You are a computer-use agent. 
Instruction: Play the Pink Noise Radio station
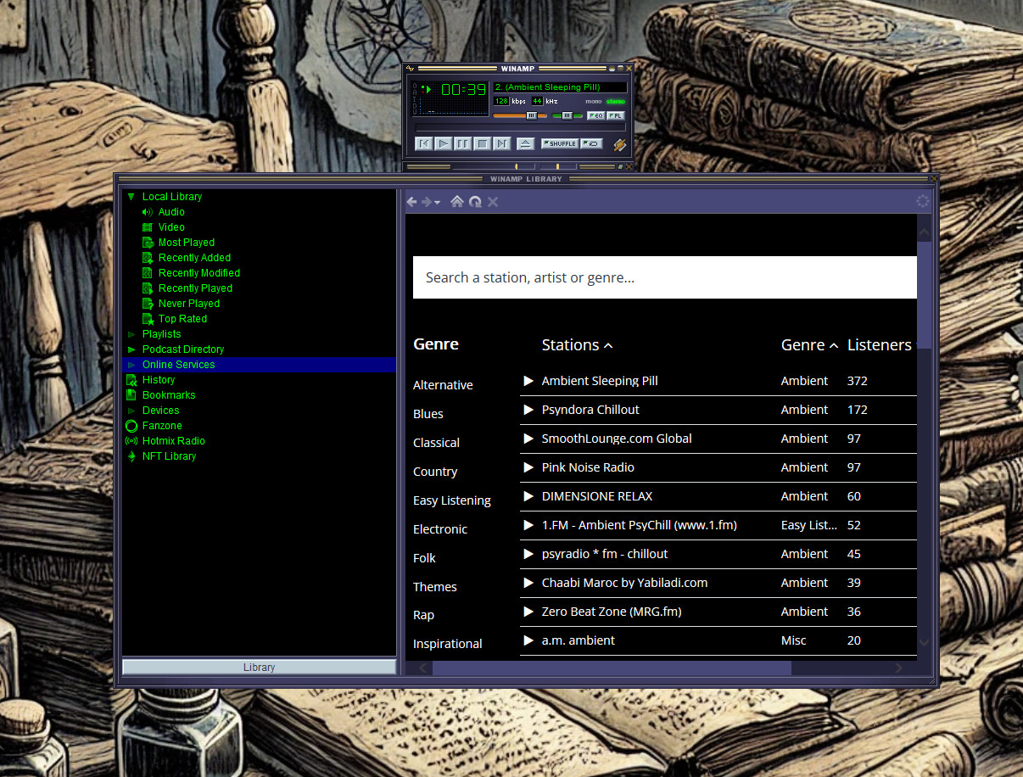pyautogui.click(x=528, y=467)
